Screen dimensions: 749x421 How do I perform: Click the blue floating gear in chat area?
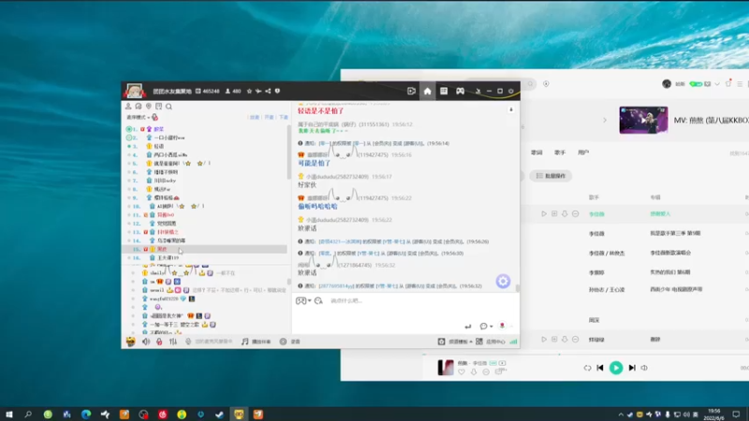point(503,282)
